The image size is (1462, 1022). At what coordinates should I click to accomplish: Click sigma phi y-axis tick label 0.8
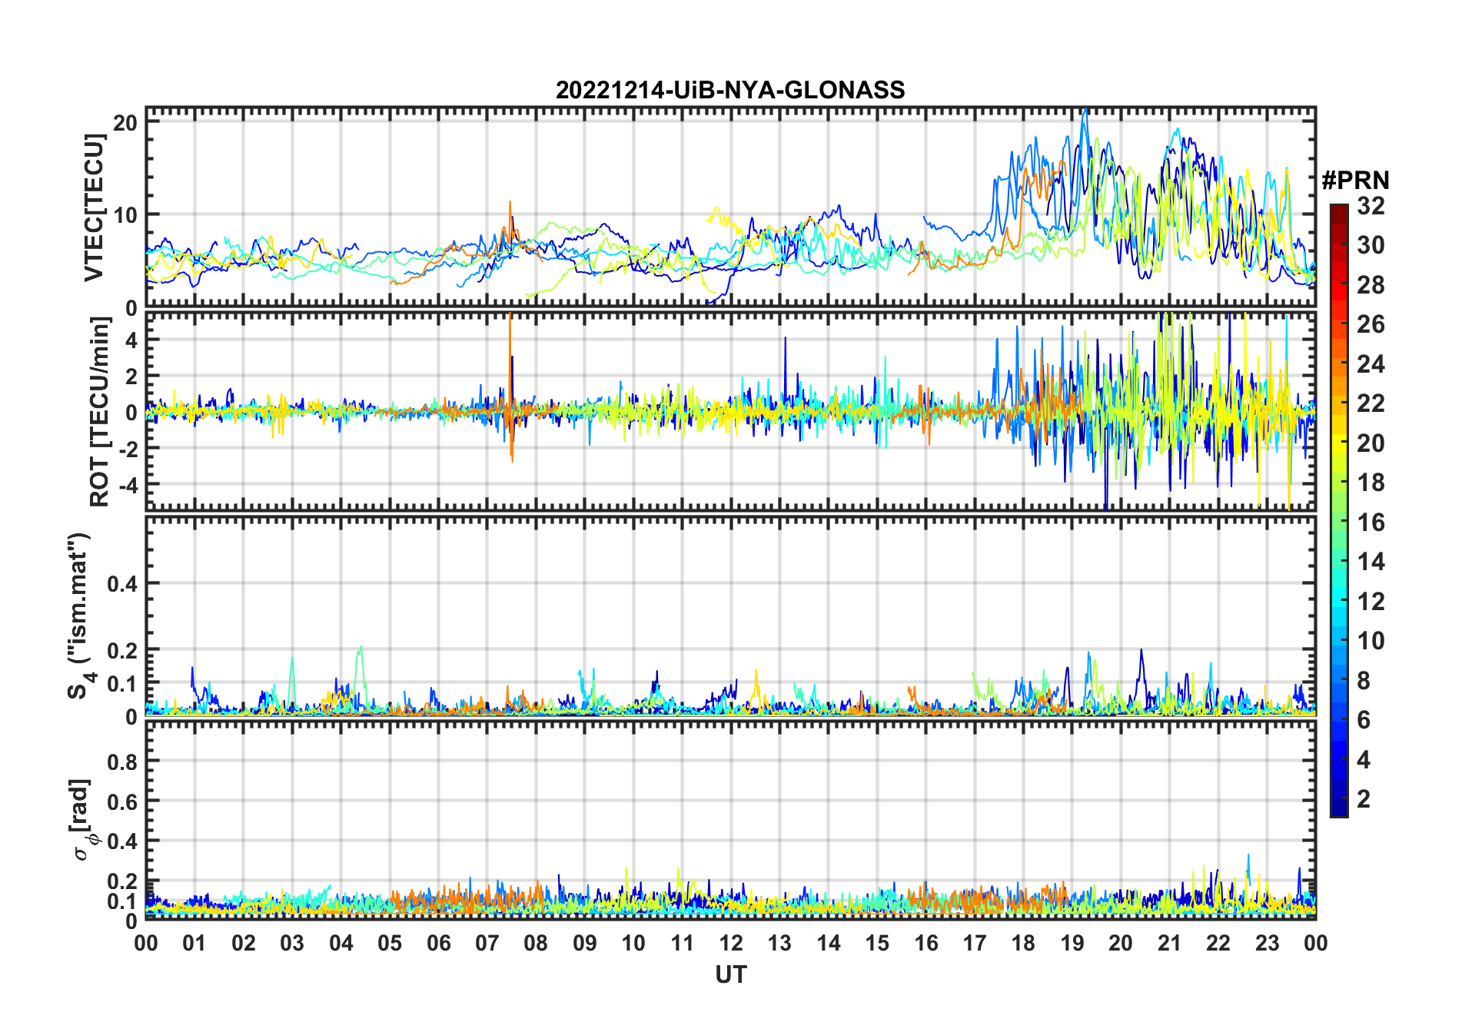[123, 762]
